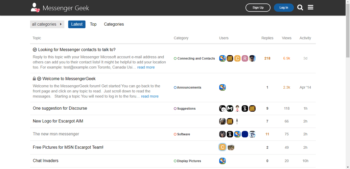
Task: Click the last avatar in The new msn messenger row
Action: pos(252,134)
